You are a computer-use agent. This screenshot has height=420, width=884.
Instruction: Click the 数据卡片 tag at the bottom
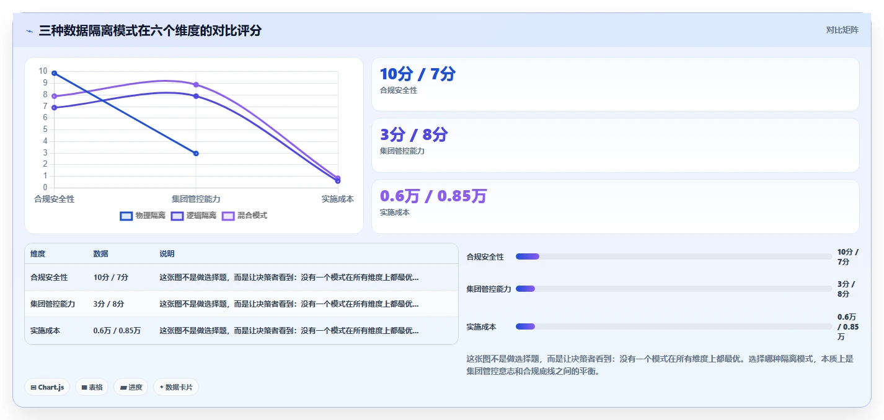point(176,387)
